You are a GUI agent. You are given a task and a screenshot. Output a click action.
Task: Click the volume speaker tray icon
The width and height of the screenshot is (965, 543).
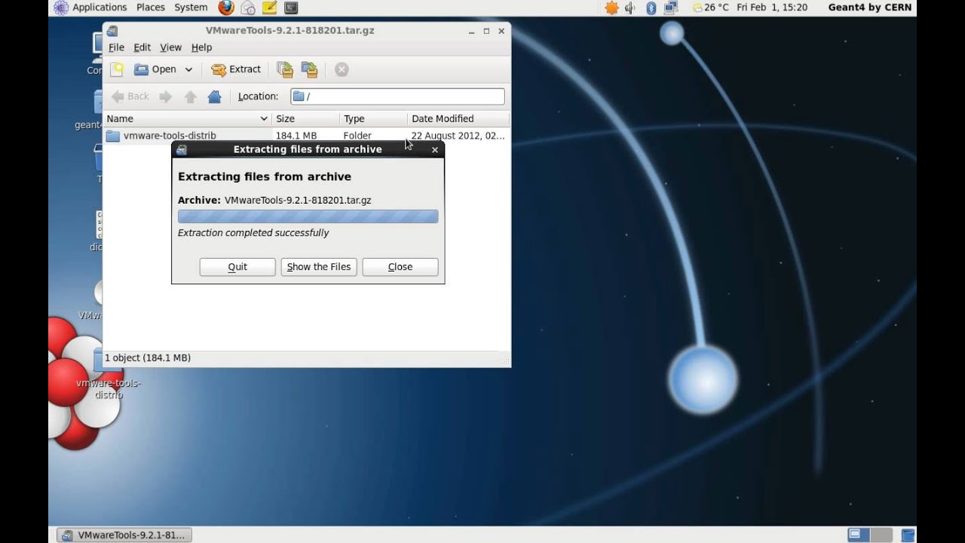click(x=630, y=8)
